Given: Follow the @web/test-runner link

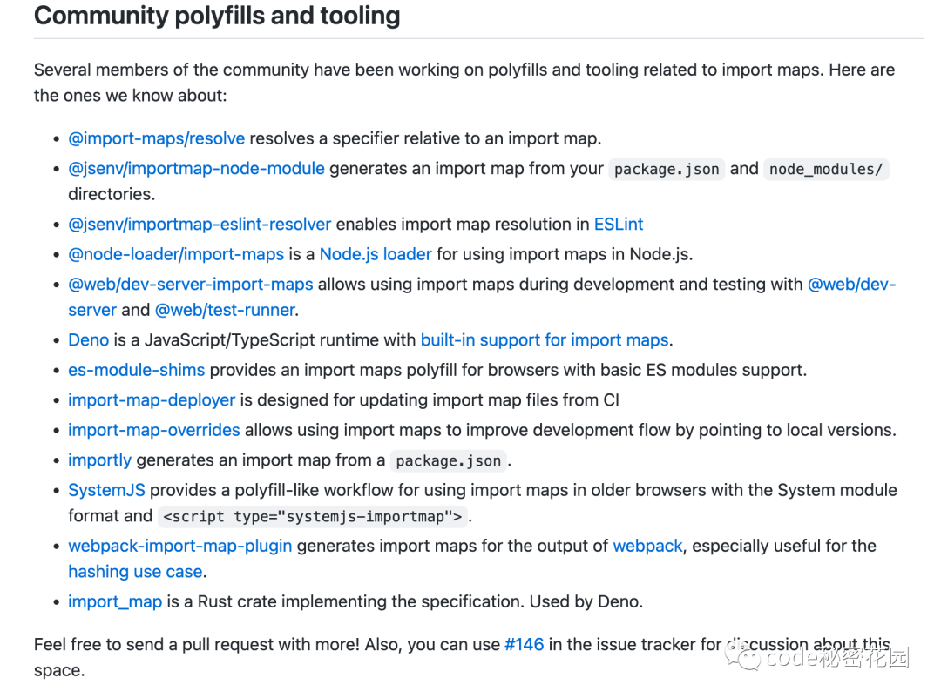Looking at the screenshot, I should [x=225, y=310].
